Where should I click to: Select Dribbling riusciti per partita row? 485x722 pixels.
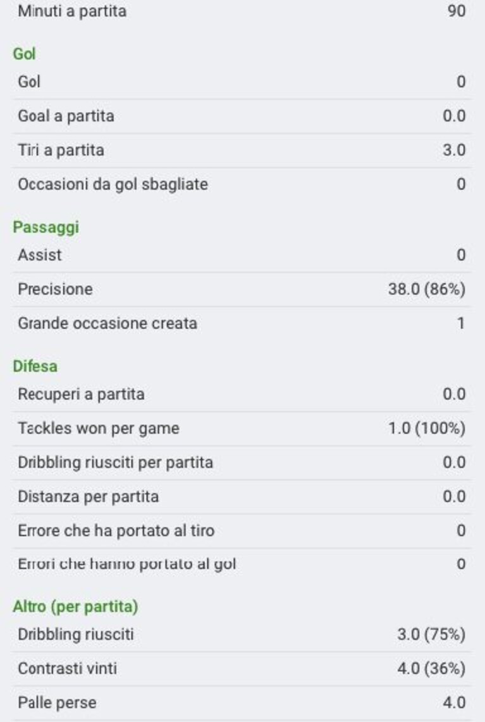[x=242, y=463]
